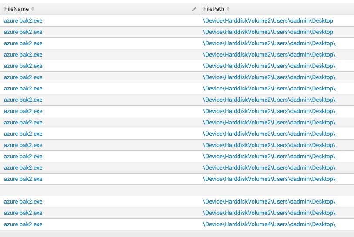The height and width of the screenshot is (237, 354).
Task: Open azure bak2.exe just below the blank row
Action: pos(23,201)
